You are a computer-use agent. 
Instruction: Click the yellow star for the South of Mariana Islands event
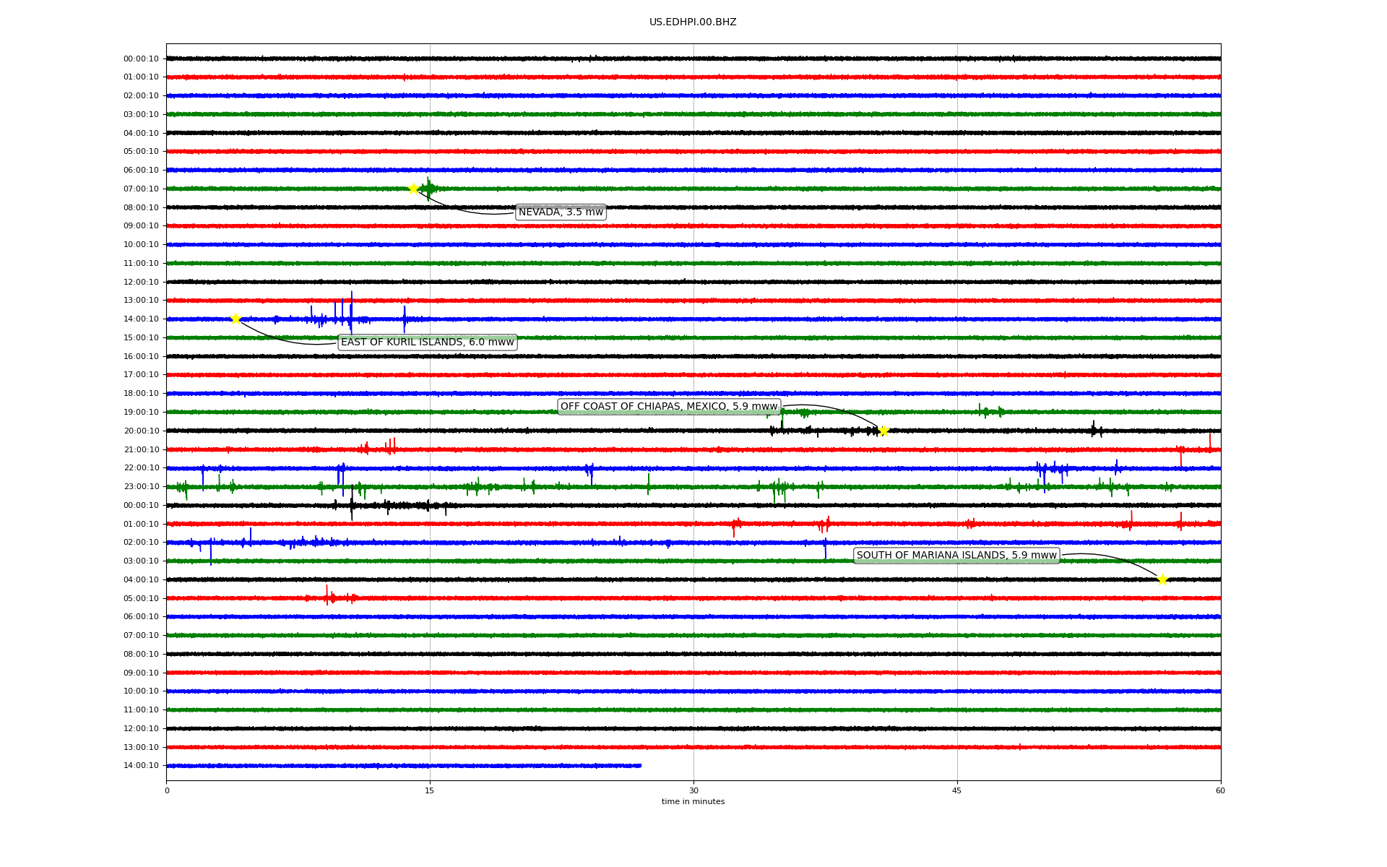pos(1162,579)
